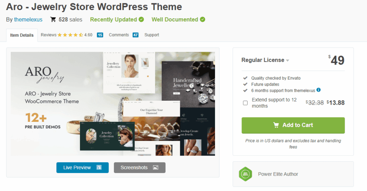Click the Future updates checkmark icon

tap(245, 84)
